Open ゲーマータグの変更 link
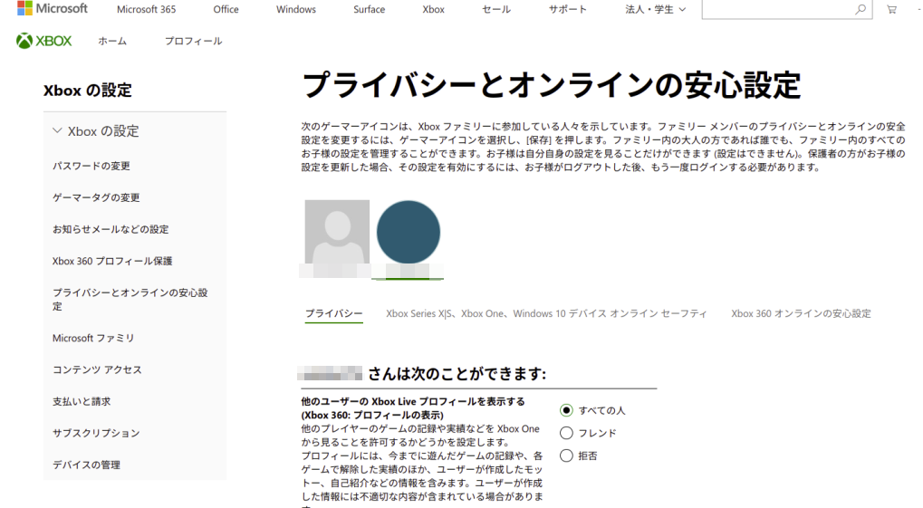This screenshot has width=923, height=508. tap(96, 197)
